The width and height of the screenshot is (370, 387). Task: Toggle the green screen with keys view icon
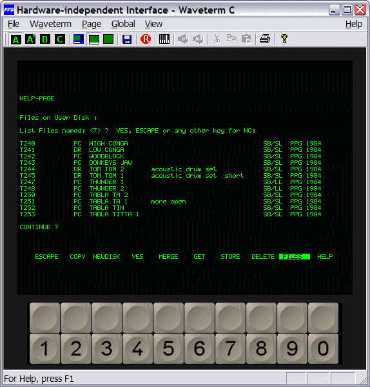[93, 39]
